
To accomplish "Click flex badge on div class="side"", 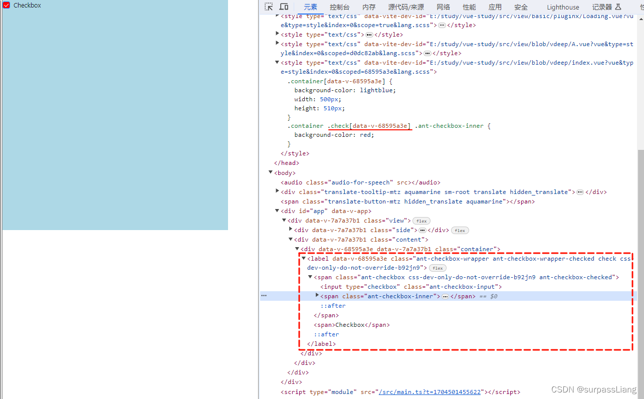I will (x=460, y=231).
